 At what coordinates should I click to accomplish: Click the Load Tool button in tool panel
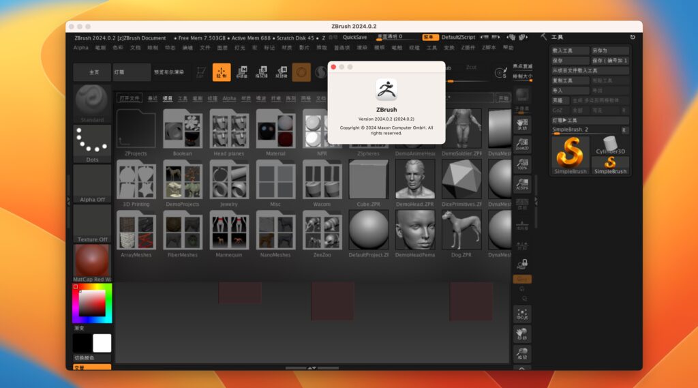pyautogui.click(x=571, y=50)
